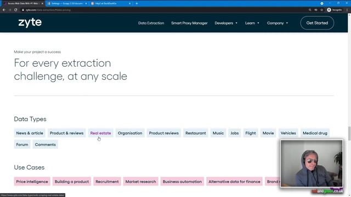Select the Product & reviews data type
Screen dimensions: 351x197
[x=66, y=133]
